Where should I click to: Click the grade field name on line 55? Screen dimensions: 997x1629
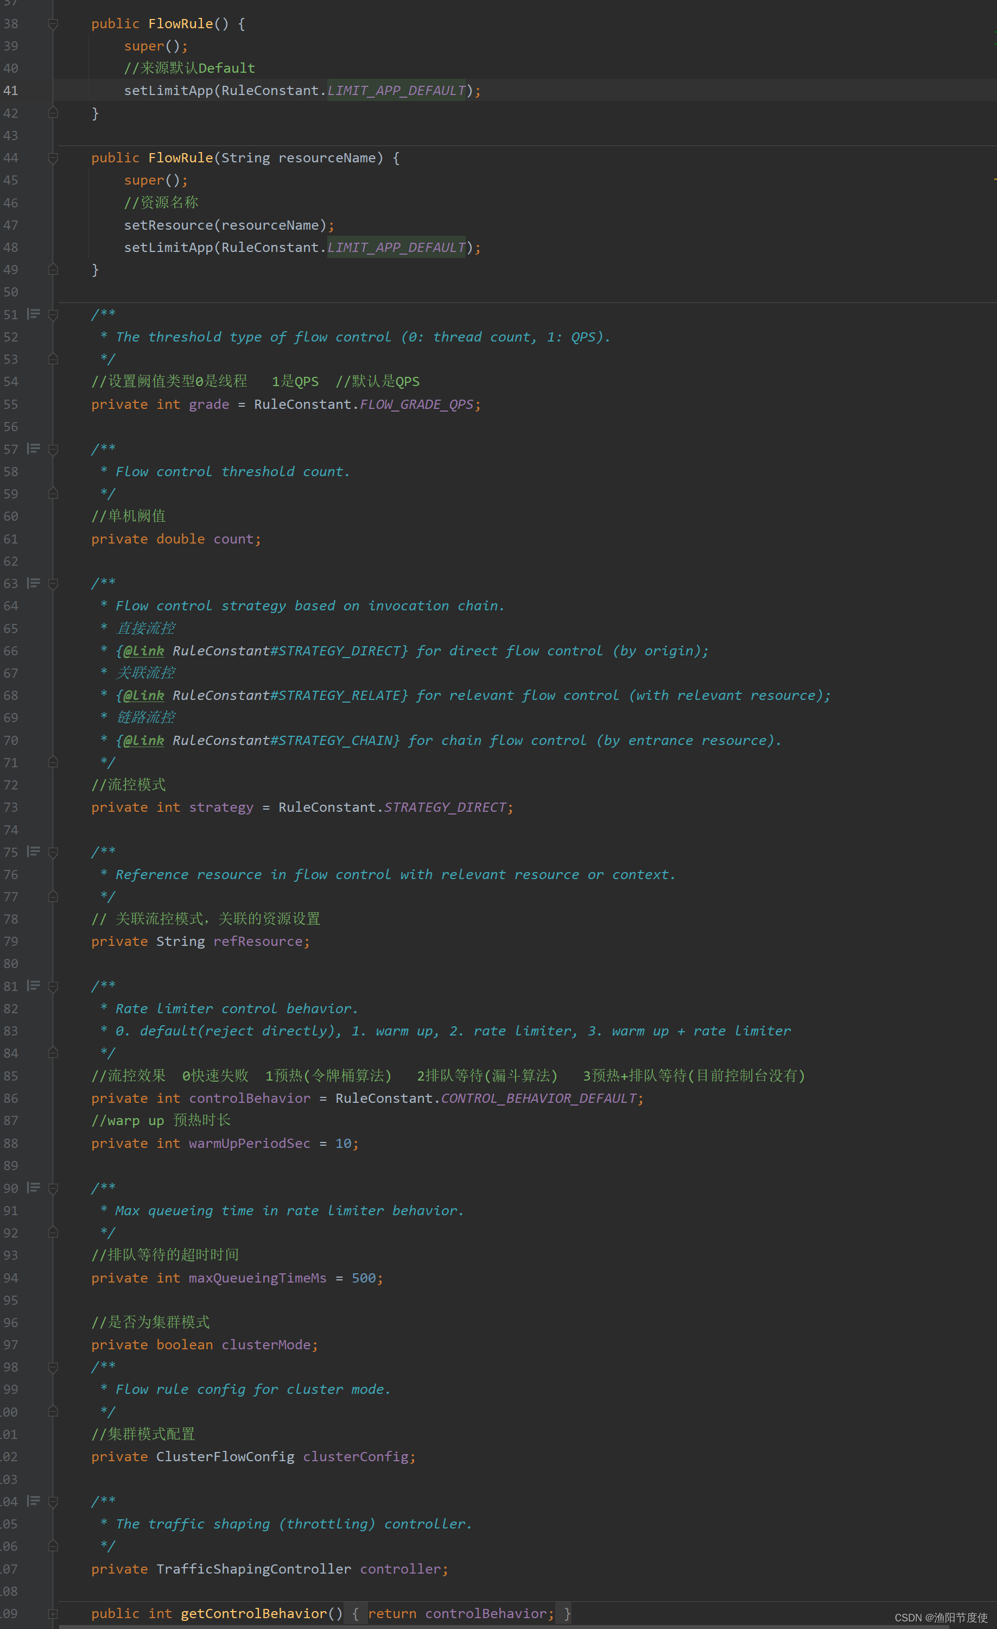(209, 404)
